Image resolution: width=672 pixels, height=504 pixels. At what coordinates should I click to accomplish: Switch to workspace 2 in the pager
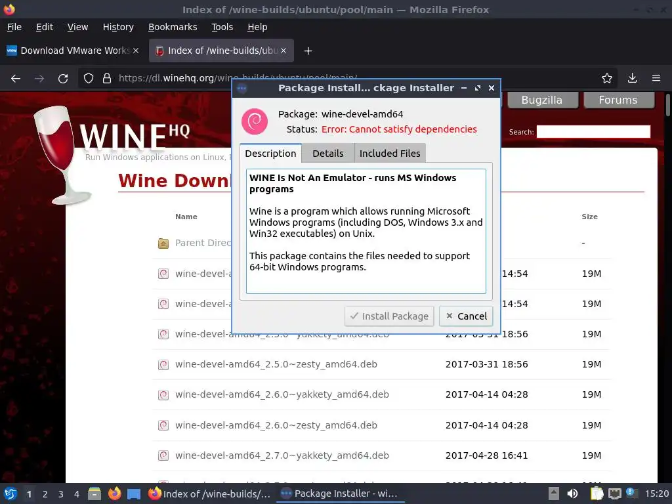coord(45,494)
